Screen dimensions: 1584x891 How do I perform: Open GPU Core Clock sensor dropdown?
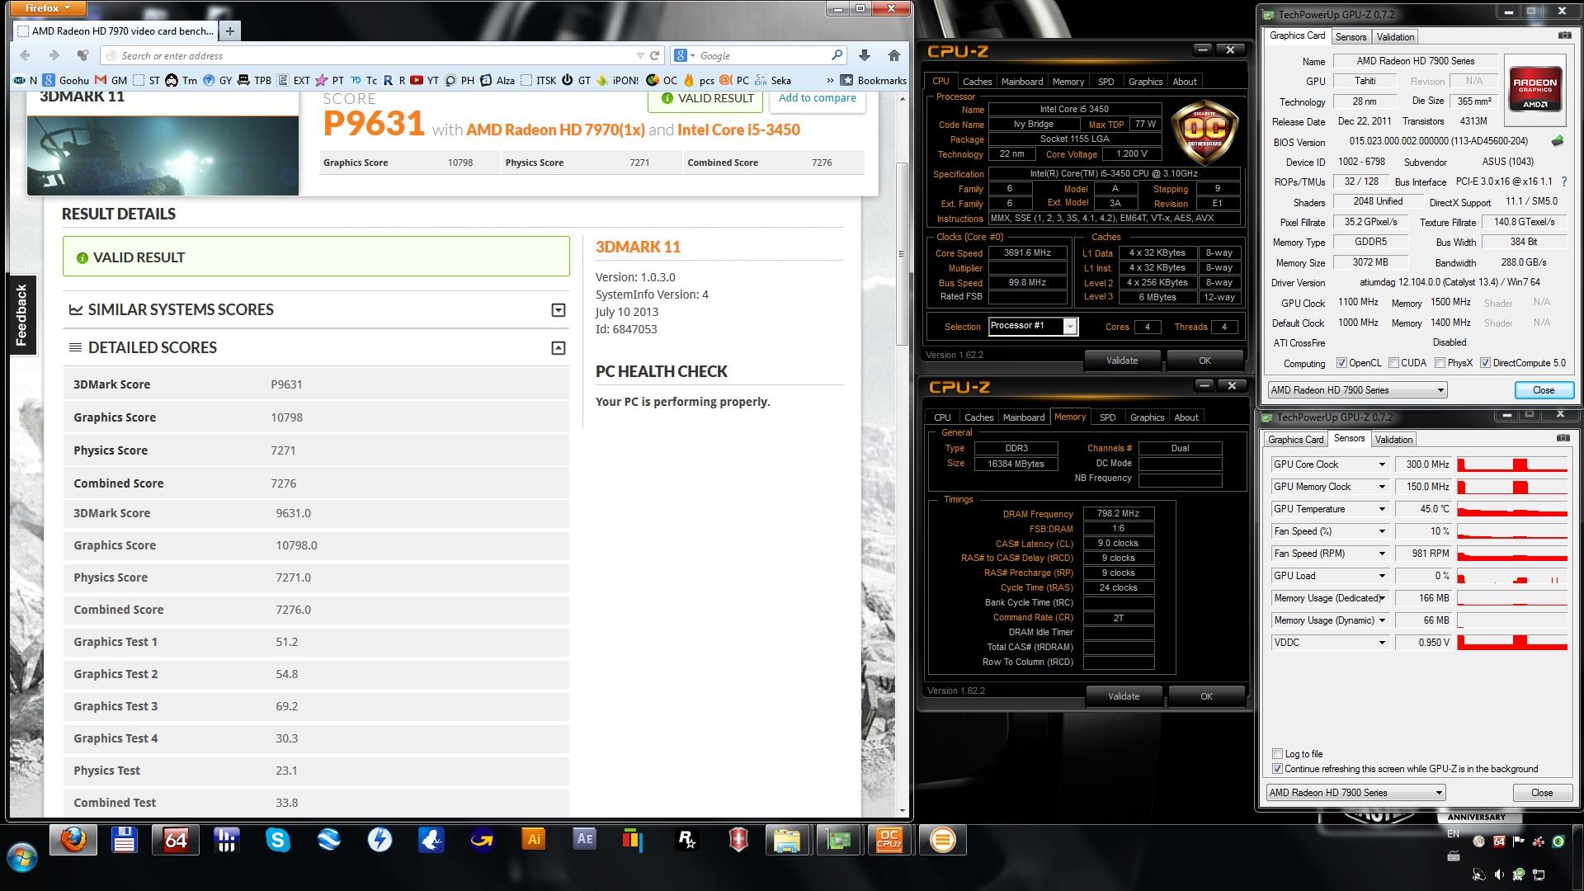pos(1382,464)
